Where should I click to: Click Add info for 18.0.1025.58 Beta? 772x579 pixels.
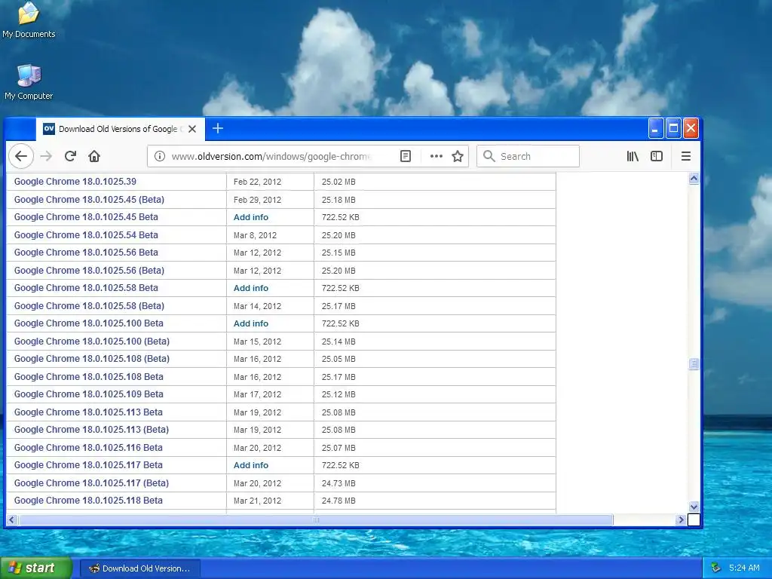tap(251, 288)
